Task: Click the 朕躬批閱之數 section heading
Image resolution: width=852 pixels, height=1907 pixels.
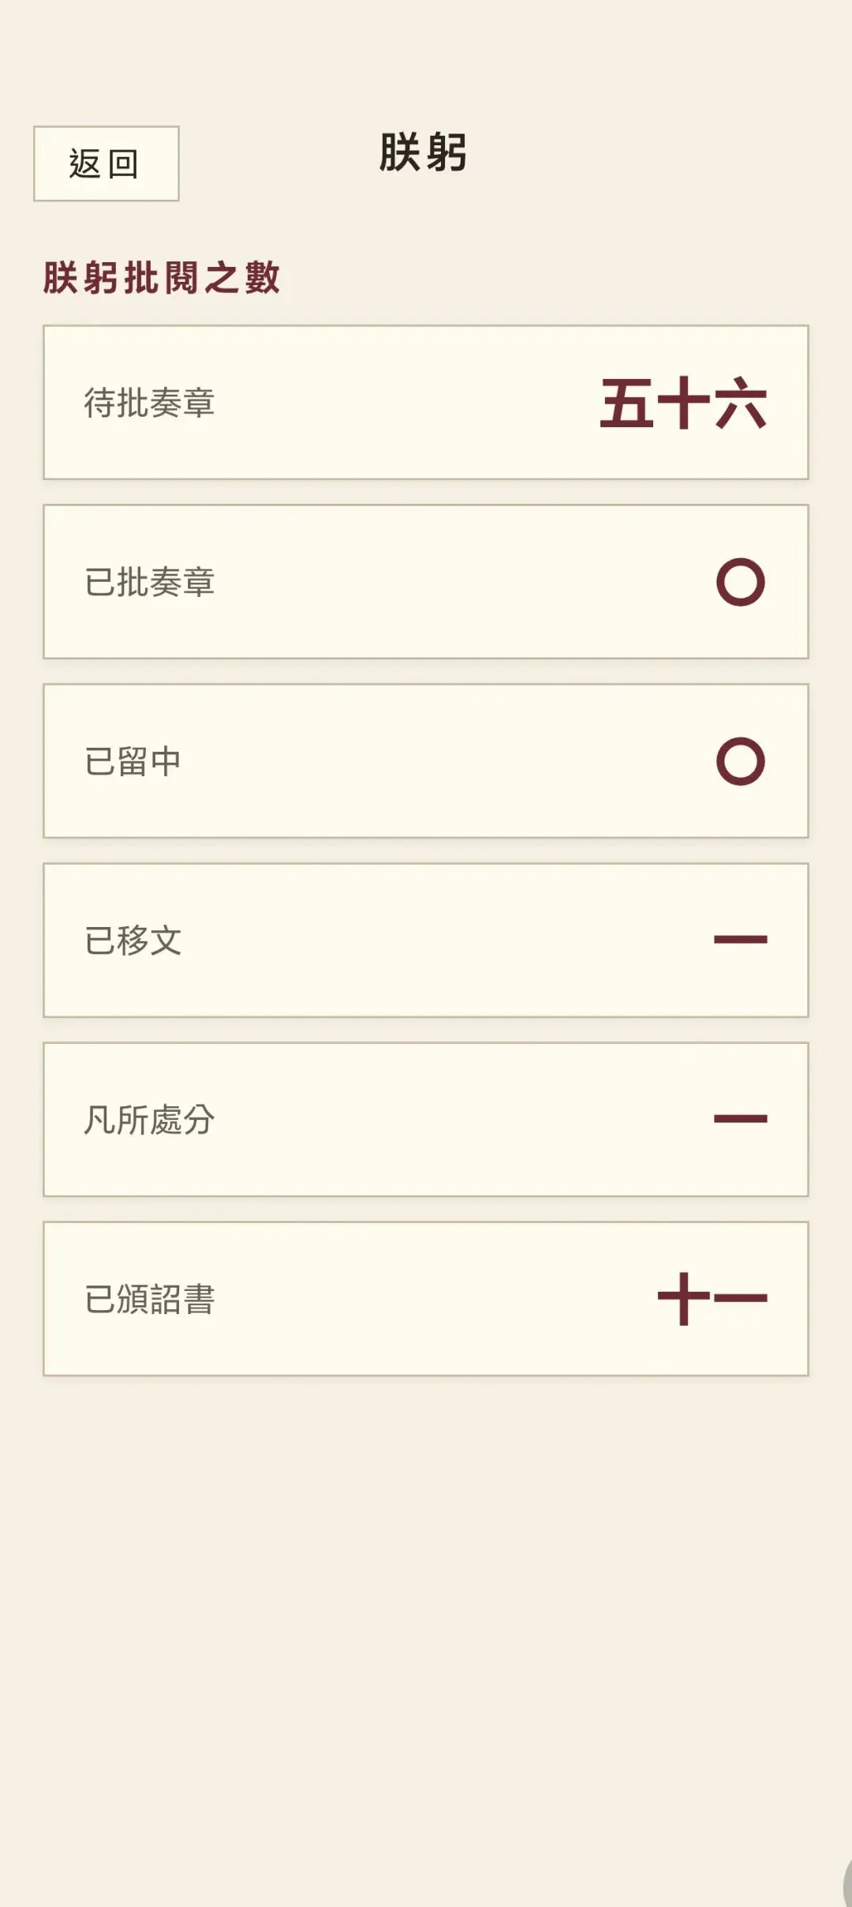Action: pyautogui.click(x=162, y=278)
